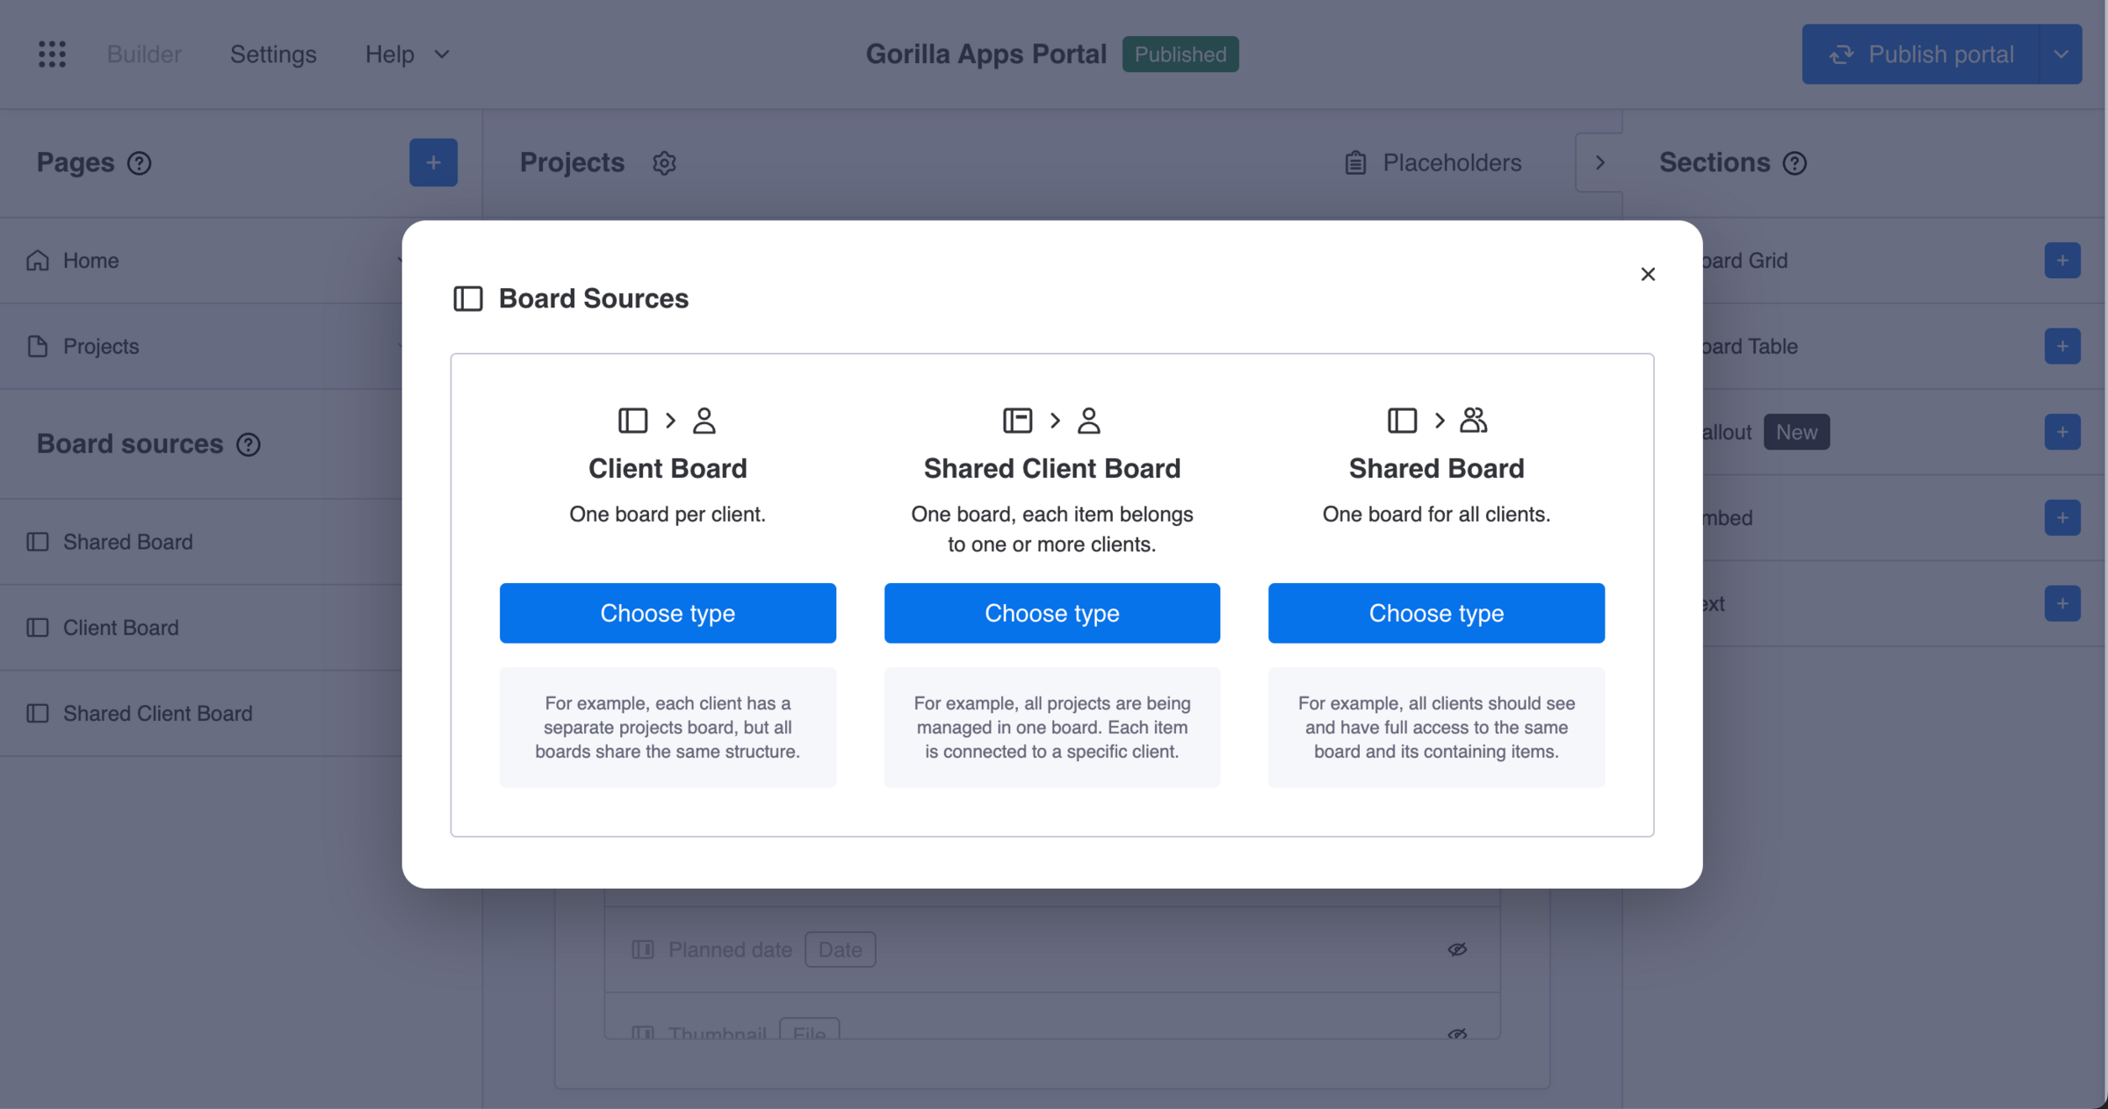Add Board Grid section with plus
The image size is (2108, 1109).
2061,261
